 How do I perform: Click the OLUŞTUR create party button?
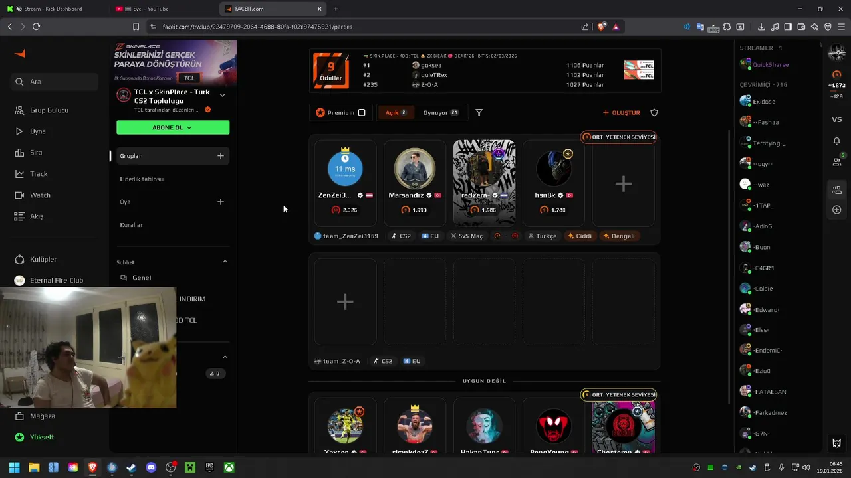[x=621, y=113]
